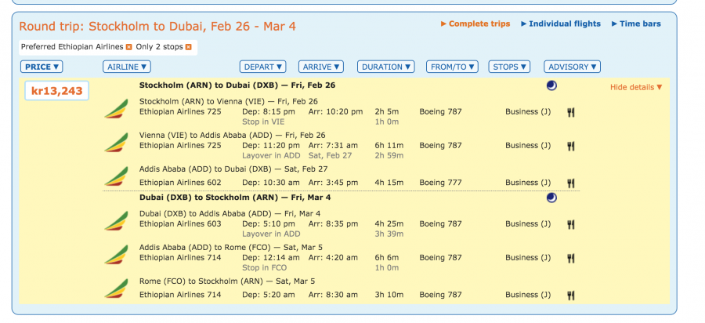Click Ethiopian Airlines logo for flight 602

pos(116,176)
